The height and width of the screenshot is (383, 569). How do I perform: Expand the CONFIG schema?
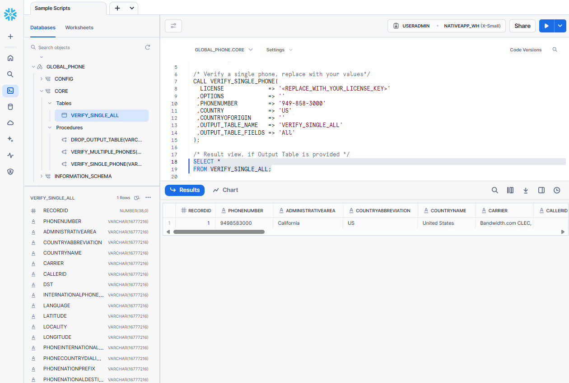pos(41,79)
